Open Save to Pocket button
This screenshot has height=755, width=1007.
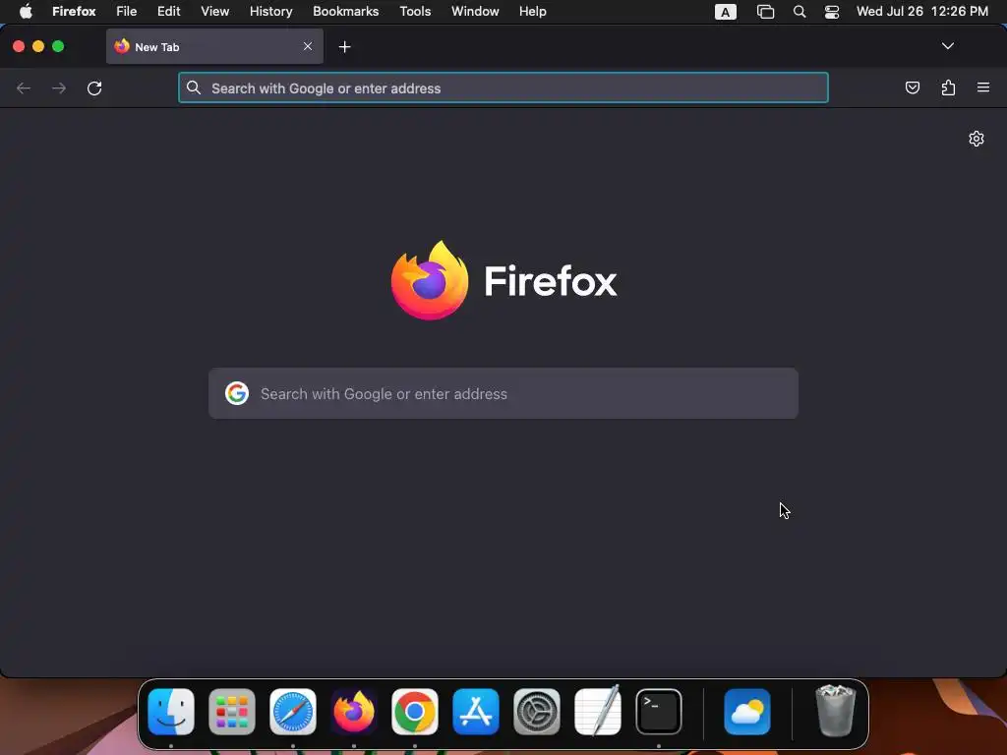pyautogui.click(x=912, y=87)
